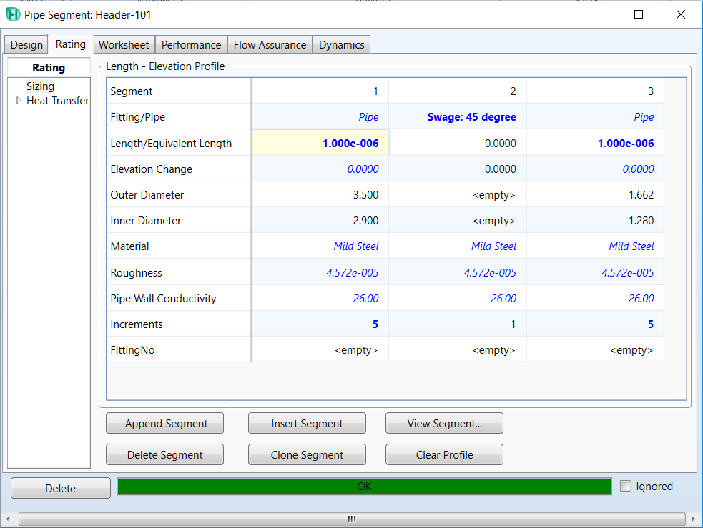Click Segment column header number 2
Image resolution: width=703 pixels, height=528 pixels.
pyautogui.click(x=457, y=91)
